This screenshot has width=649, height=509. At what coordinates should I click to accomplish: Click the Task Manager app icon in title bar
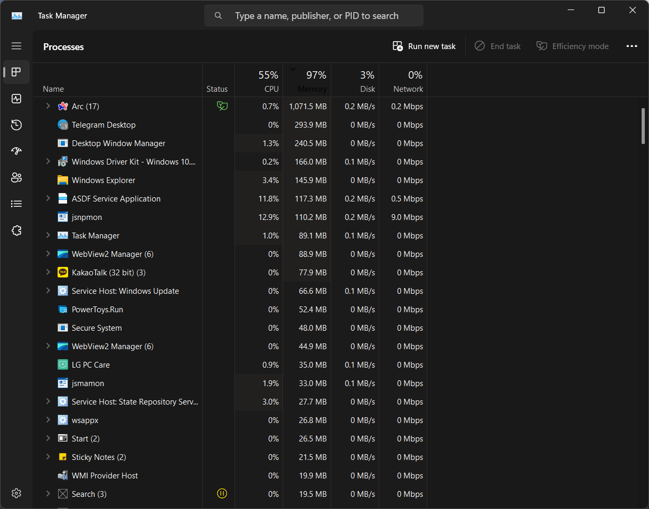tap(17, 16)
